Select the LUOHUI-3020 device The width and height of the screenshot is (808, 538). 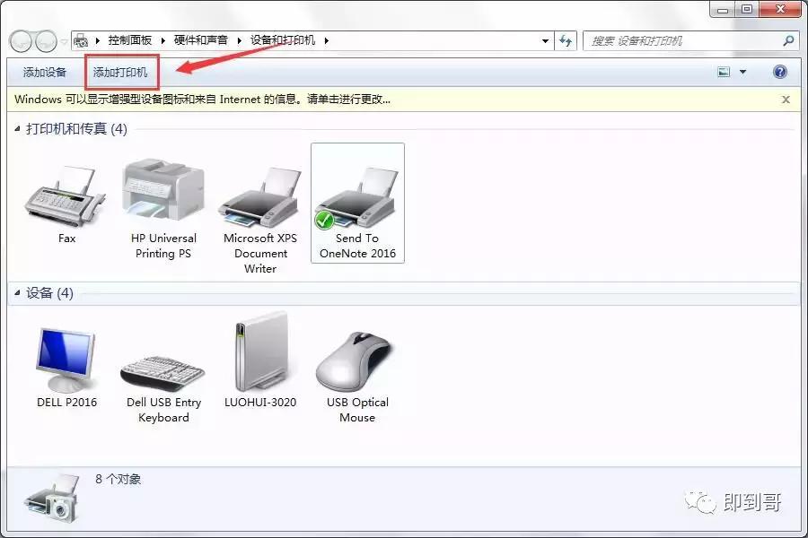[x=259, y=354]
